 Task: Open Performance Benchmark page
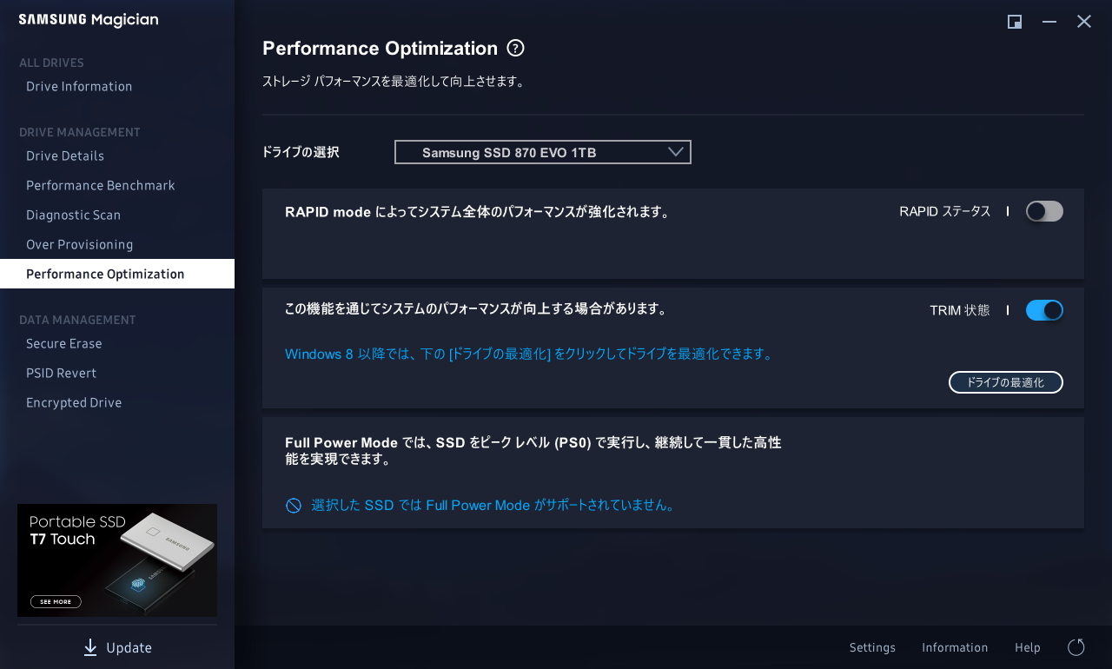click(101, 185)
